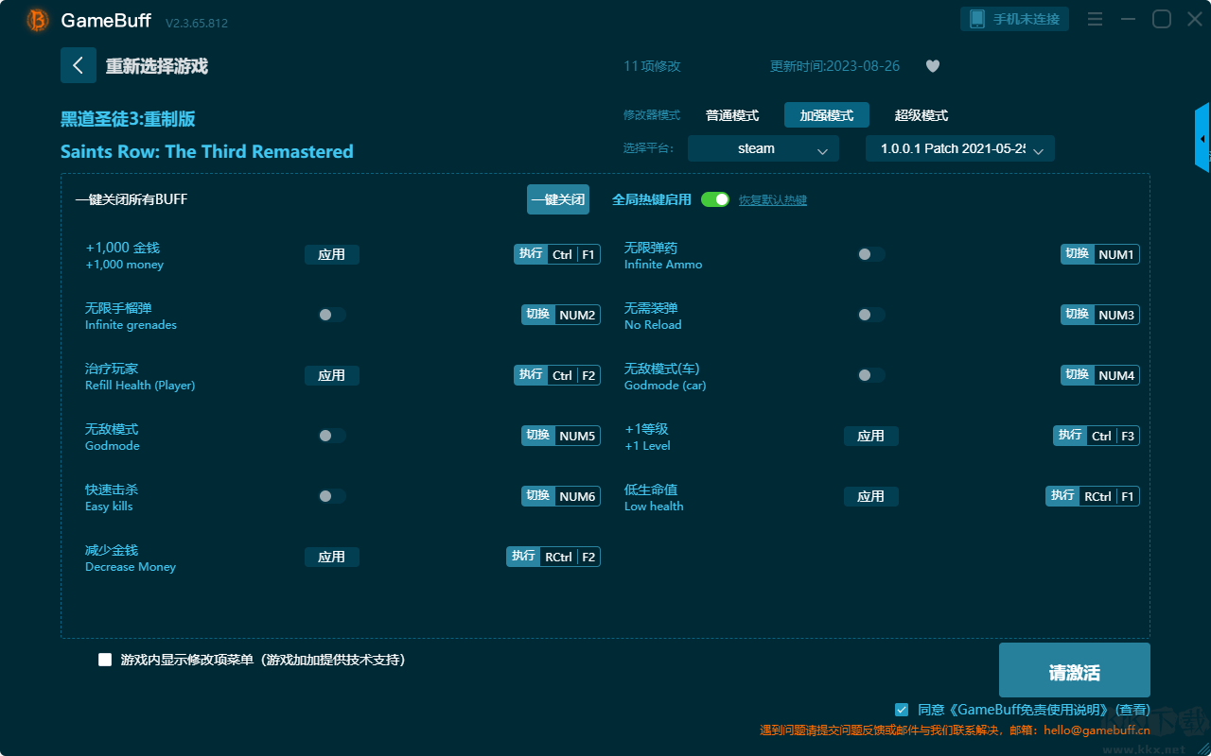1211x756 pixels.
Task: Apply the +1 Level cheat
Action: [x=871, y=436]
